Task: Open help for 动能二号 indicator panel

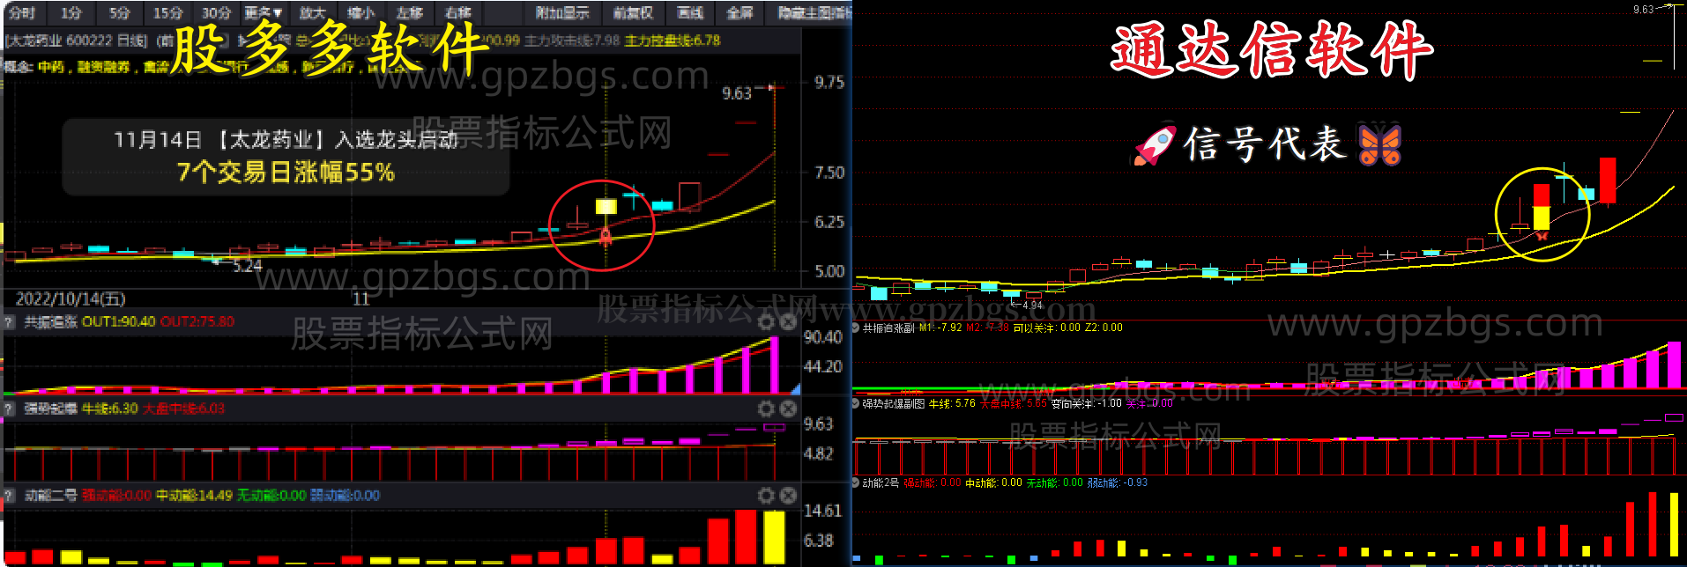Action: click(10, 497)
